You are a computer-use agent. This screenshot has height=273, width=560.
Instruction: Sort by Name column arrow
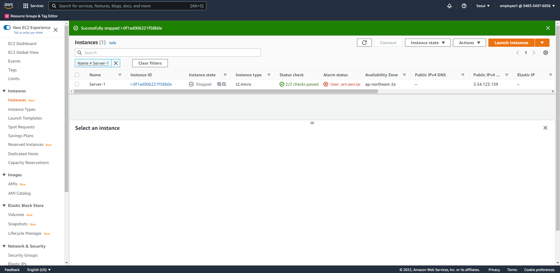click(x=120, y=75)
